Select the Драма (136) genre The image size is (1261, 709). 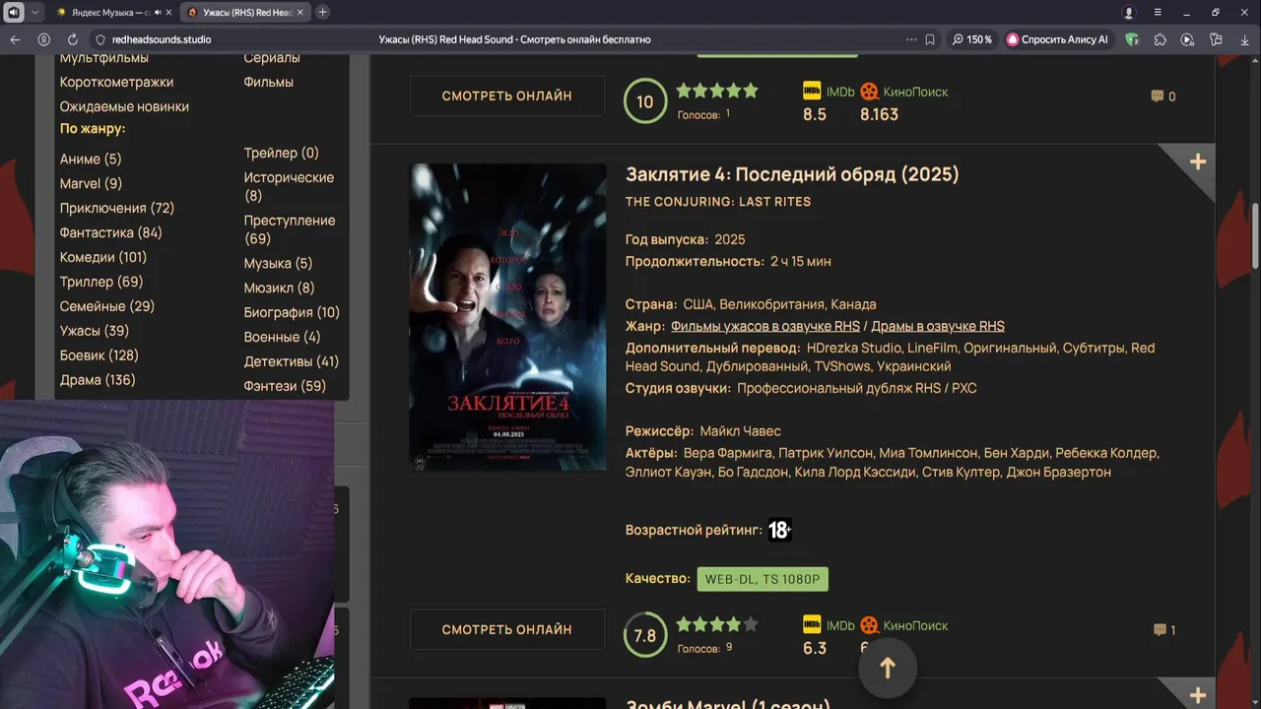(x=98, y=380)
